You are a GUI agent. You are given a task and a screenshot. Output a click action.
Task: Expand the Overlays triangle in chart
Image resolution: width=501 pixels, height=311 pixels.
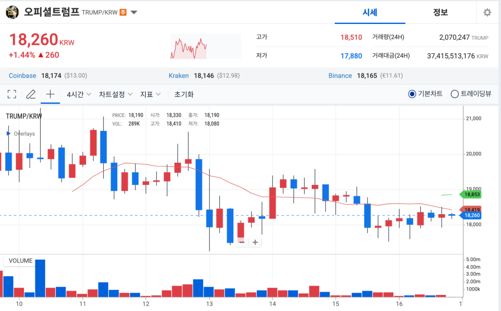pos(9,133)
